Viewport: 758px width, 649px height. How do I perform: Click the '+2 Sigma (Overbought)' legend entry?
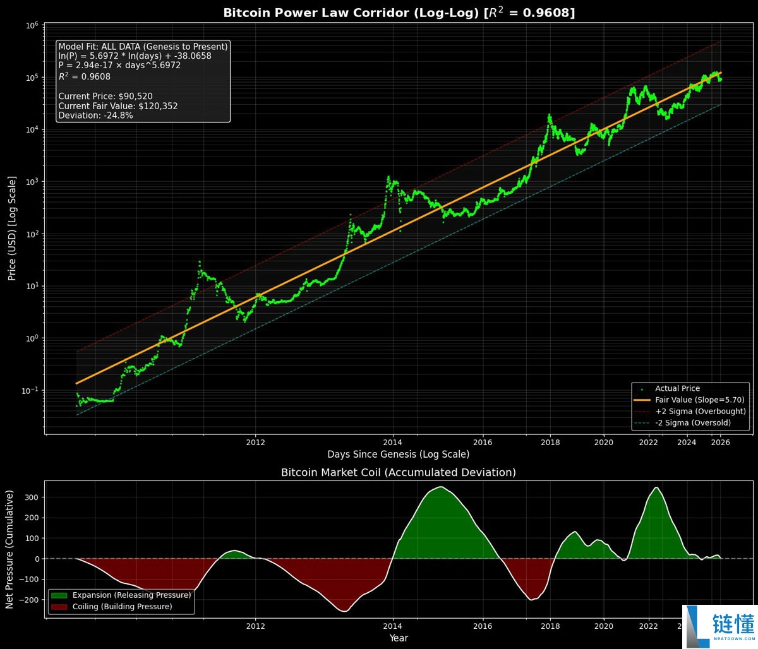[x=701, y=412]
